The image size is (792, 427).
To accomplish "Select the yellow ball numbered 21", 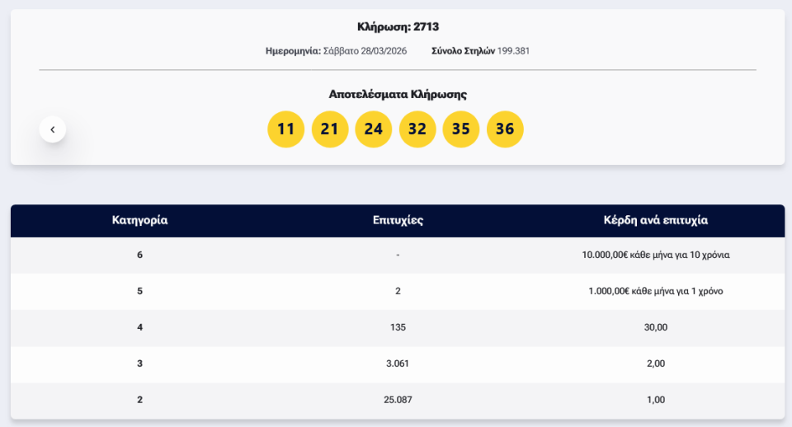I will 330,129.
